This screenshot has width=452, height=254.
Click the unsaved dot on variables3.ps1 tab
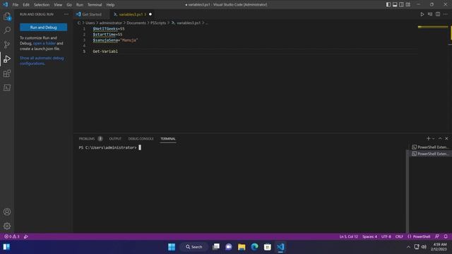click(x=150, y=14)
